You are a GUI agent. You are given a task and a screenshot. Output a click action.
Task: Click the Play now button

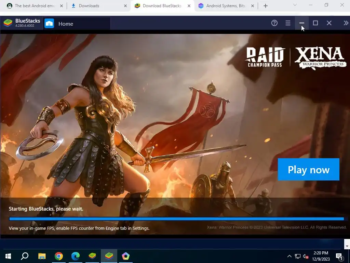coord(309,169)
